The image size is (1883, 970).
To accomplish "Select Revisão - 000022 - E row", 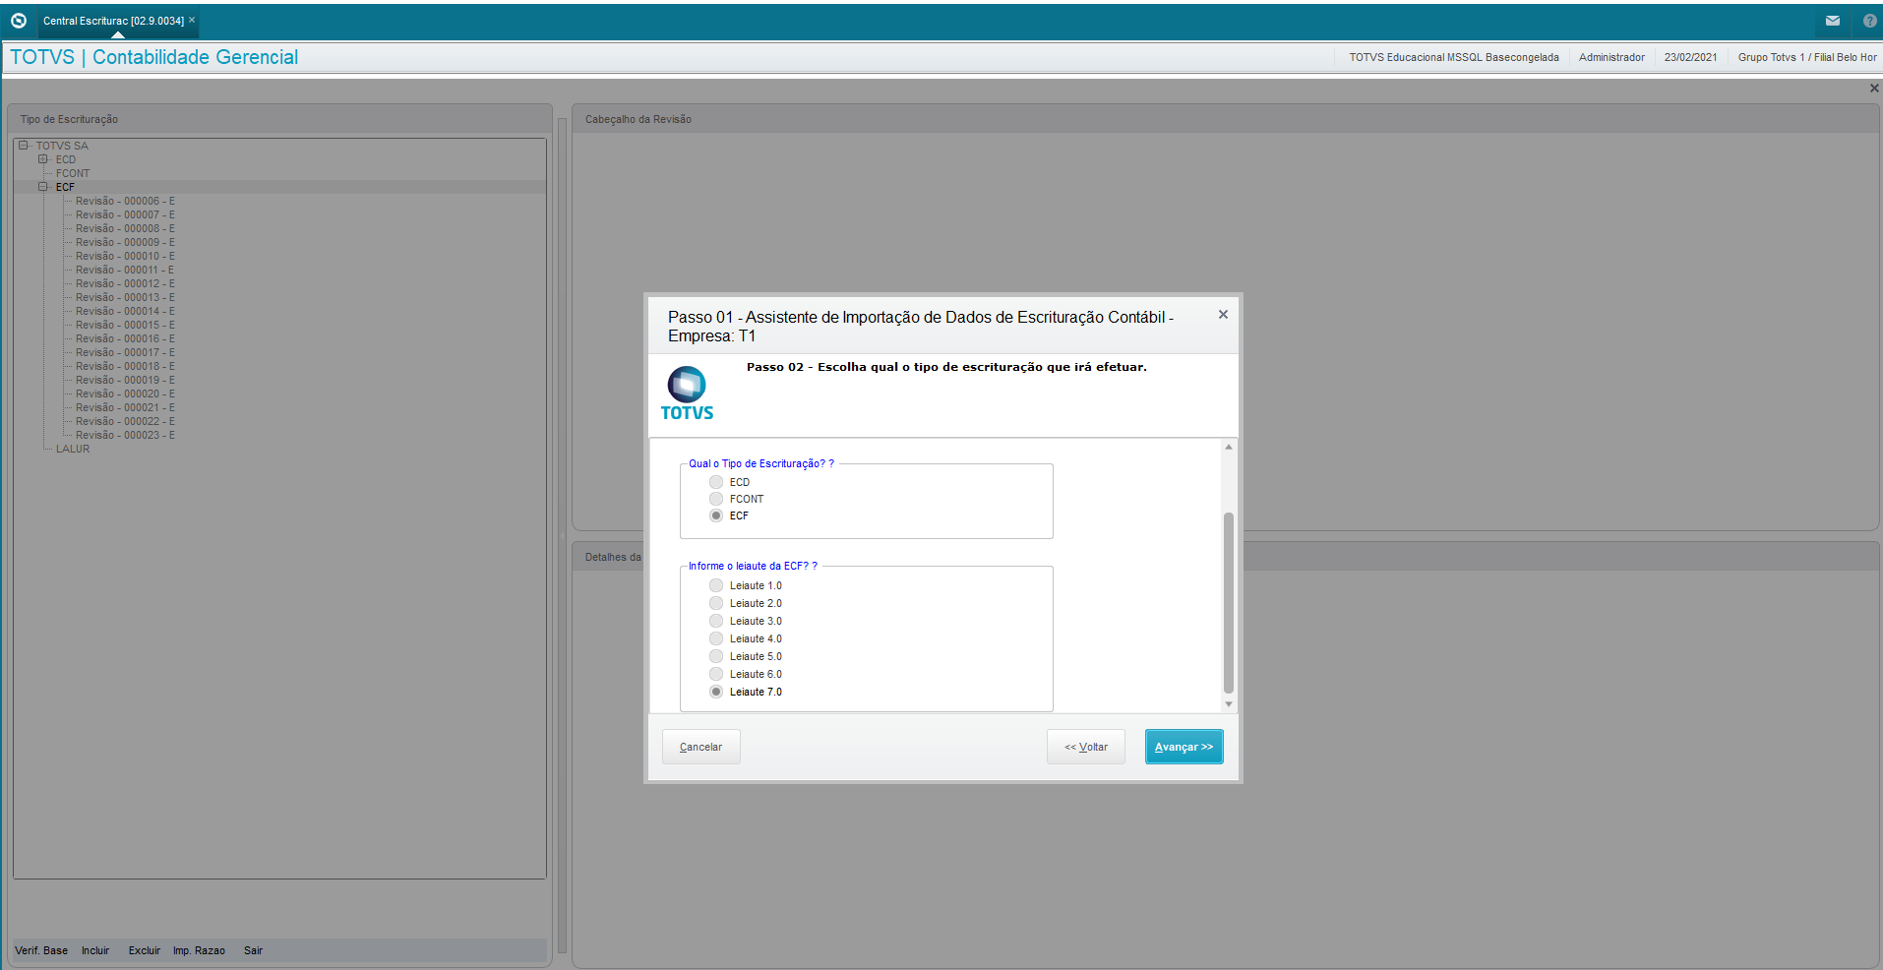I will click(125, 421).
